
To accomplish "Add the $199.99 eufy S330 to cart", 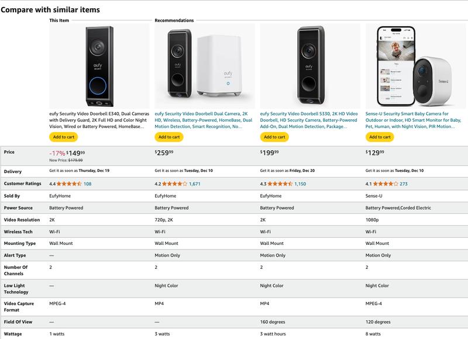I will 274,137.
